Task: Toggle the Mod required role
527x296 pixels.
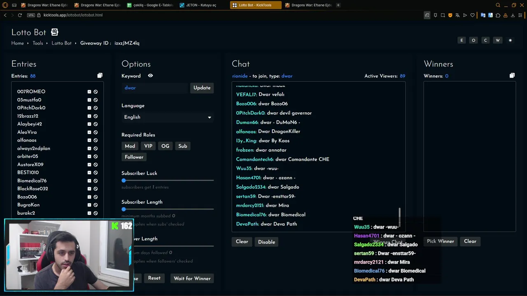Action: [x=130, y=146]
